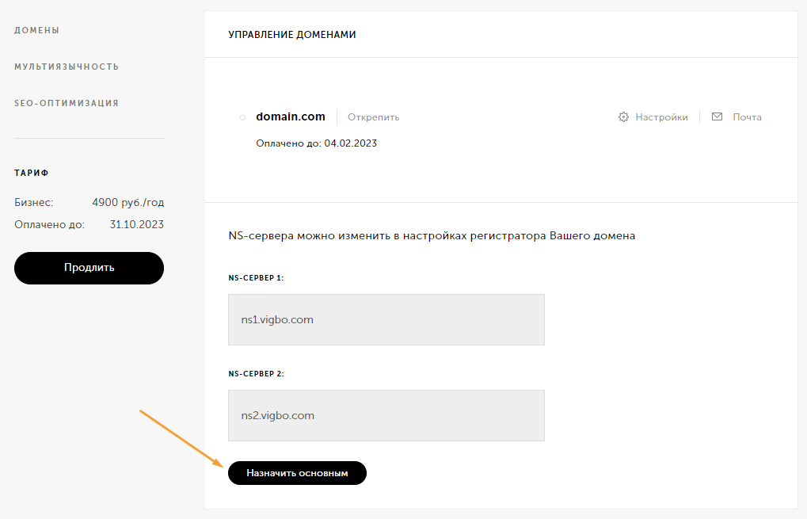Click the domain's Оплачено до: 04.02.2023 text
The height and width of the screenshot is (519, 807).
coord(316,143)
